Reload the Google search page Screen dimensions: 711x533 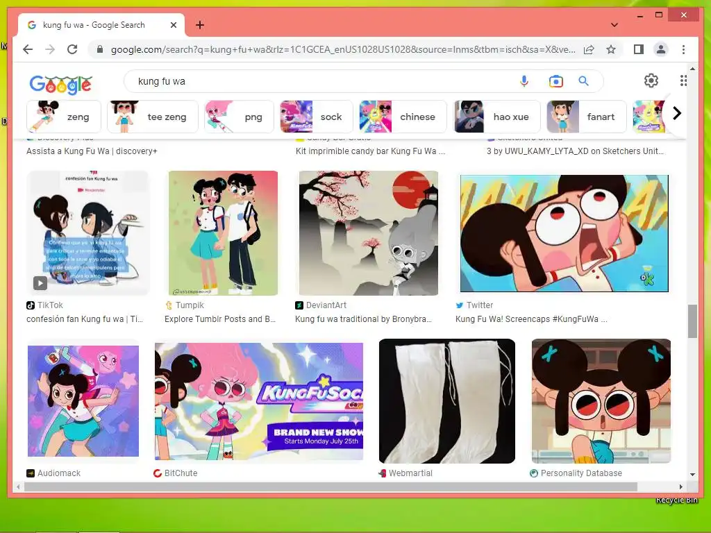pyautogui.click(x=72, y=49)
